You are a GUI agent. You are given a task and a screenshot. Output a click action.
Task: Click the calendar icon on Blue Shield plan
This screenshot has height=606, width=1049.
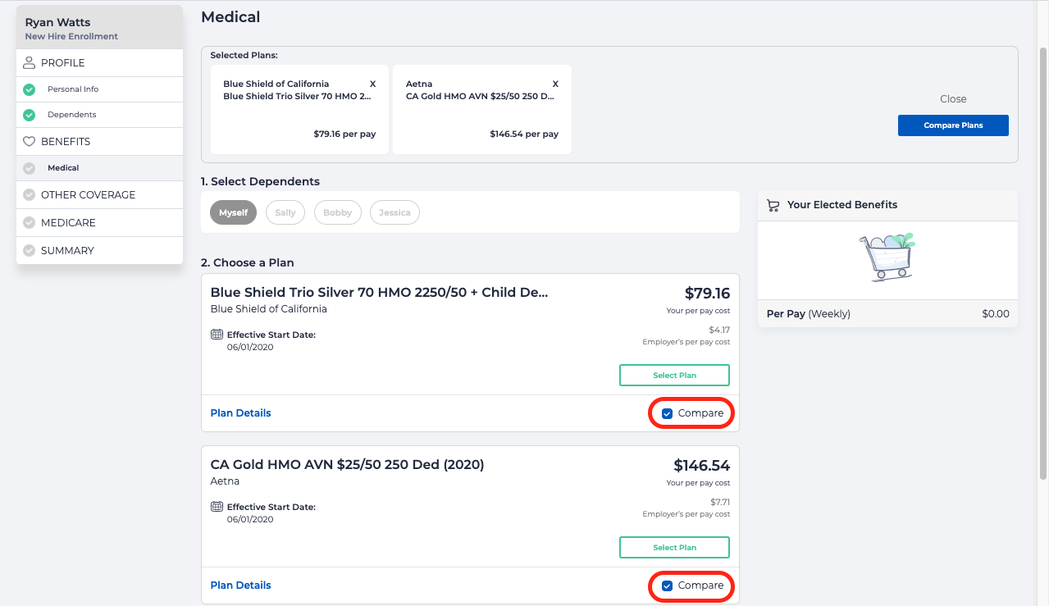pos(217,335)
